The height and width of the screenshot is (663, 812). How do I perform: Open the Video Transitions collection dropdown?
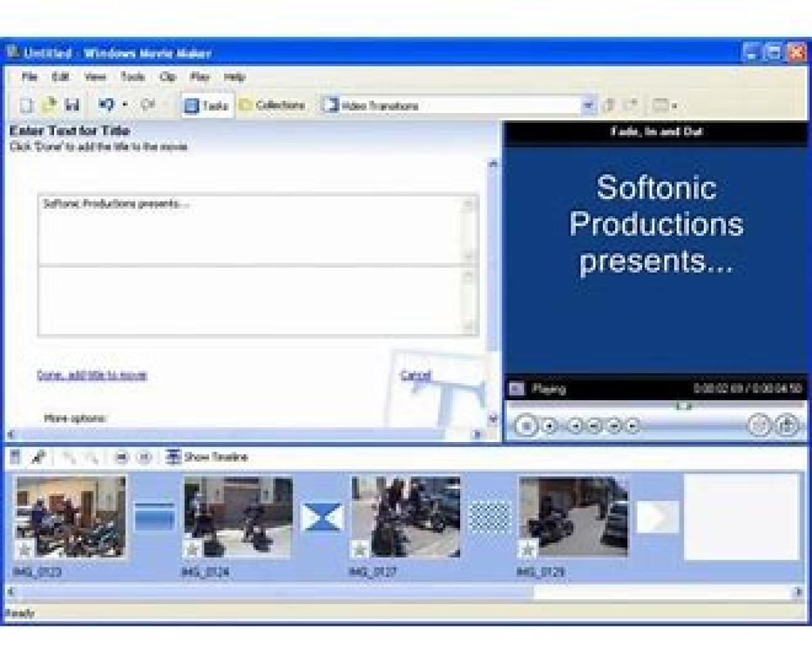[587, 106]
